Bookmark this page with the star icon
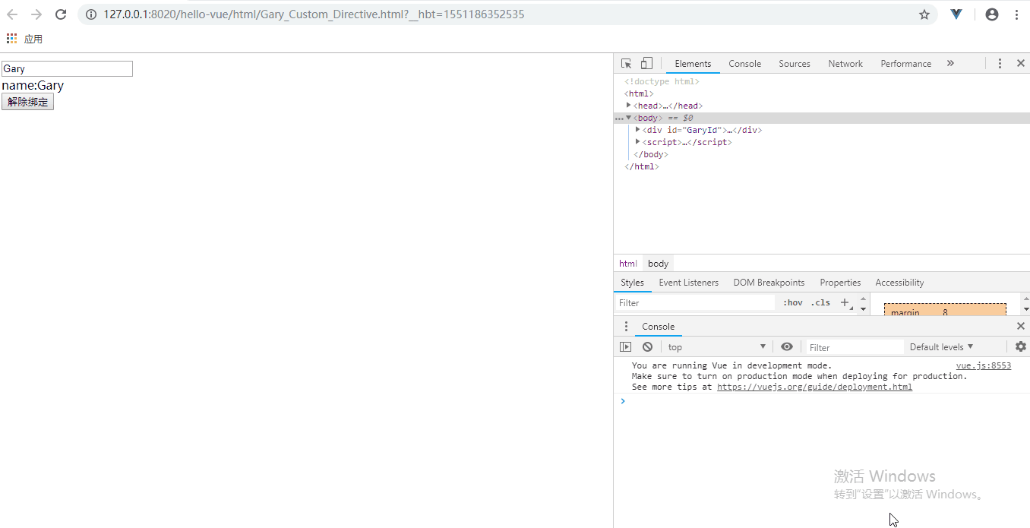Screen dimensions: 1030x528 924,14
